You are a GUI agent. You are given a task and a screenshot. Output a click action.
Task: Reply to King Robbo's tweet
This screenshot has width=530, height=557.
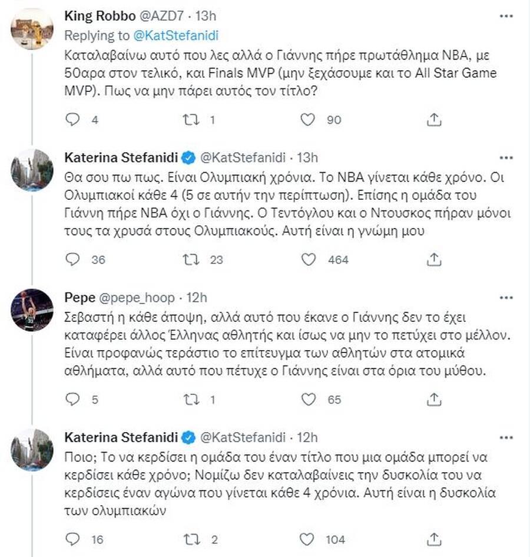pos(72,120)
